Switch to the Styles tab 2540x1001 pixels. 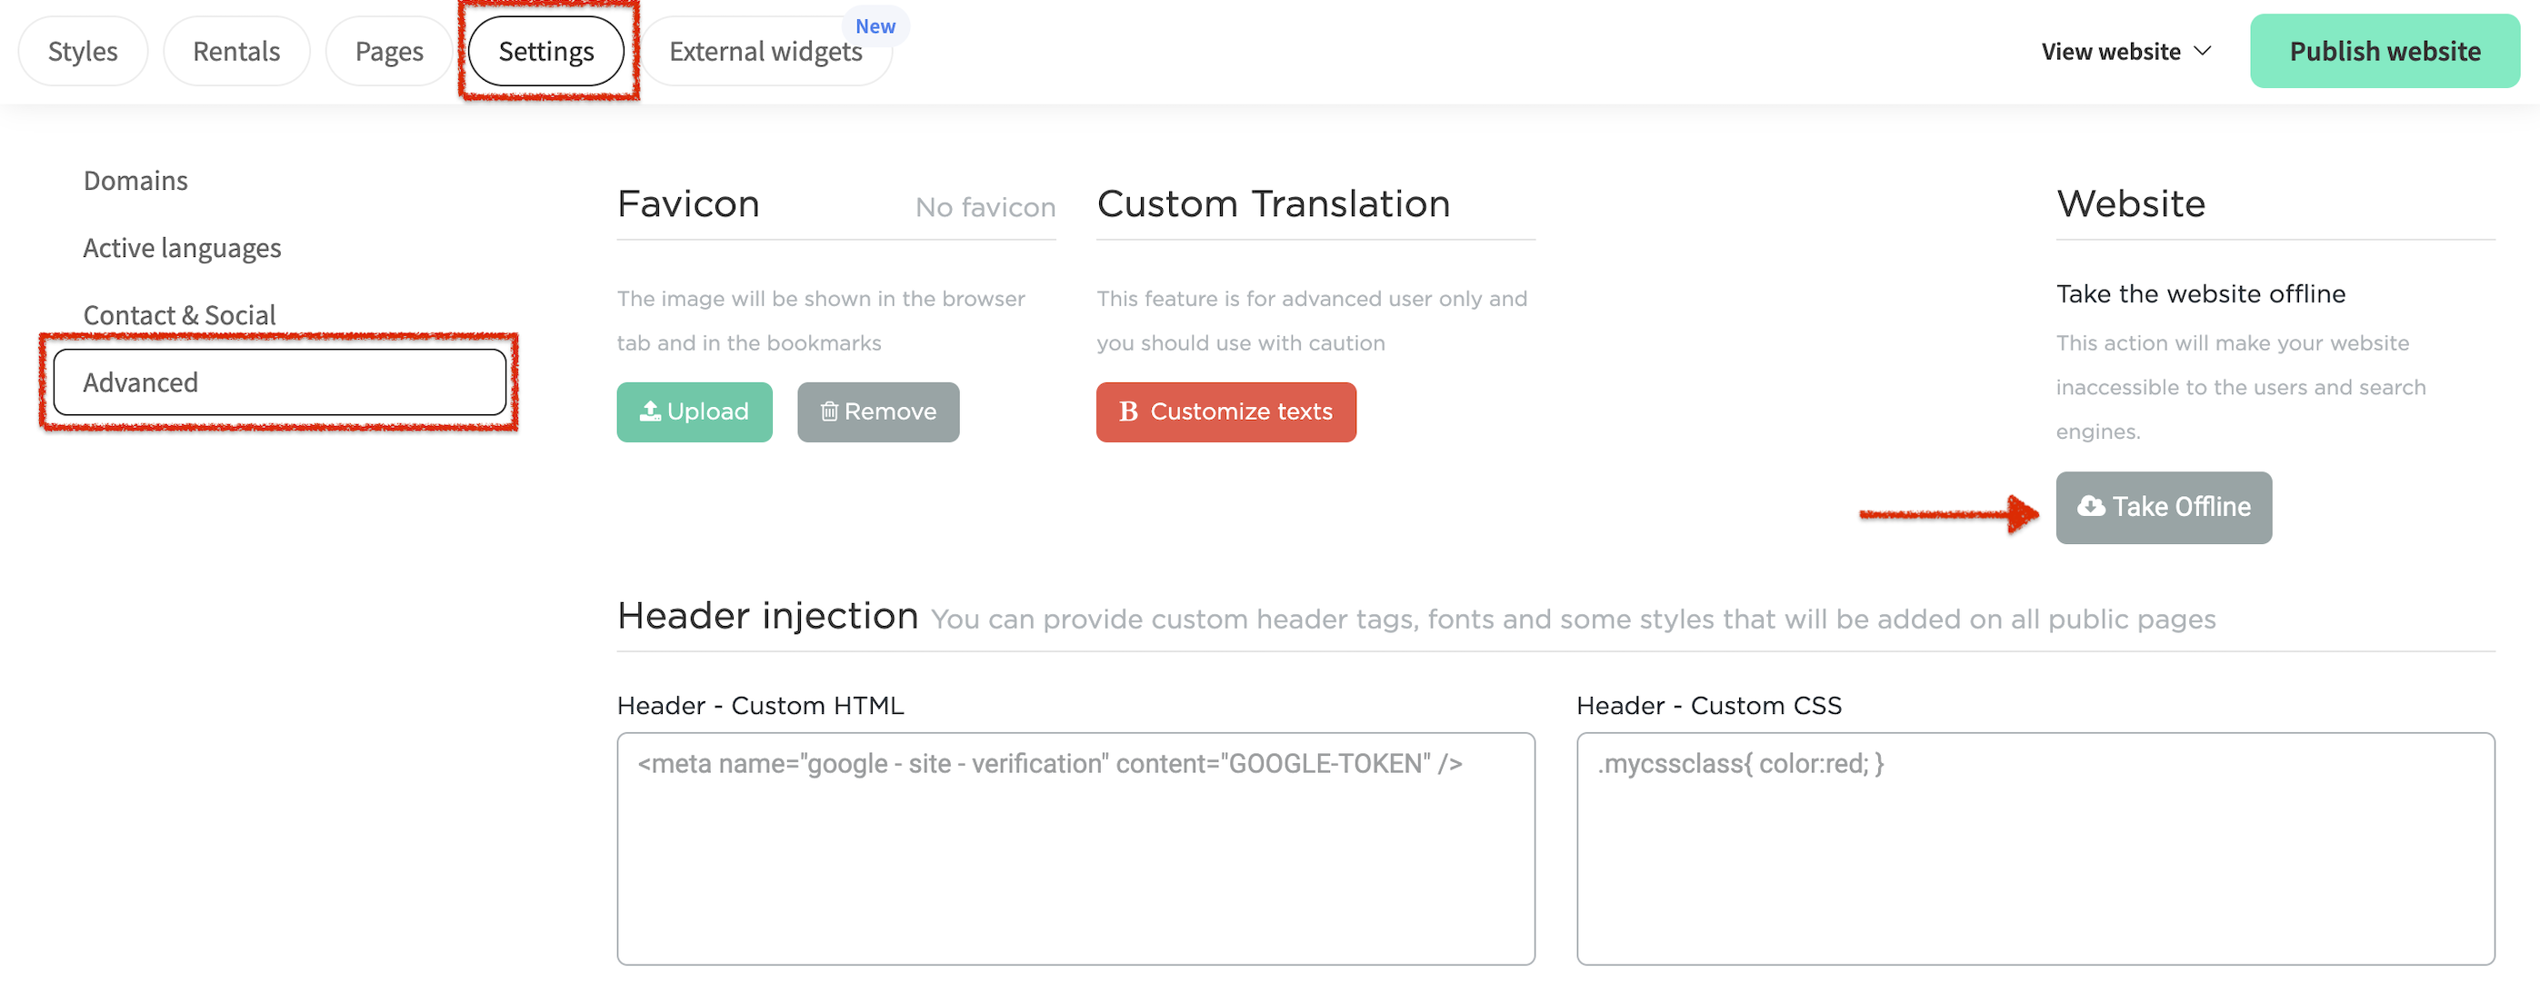[x=83, y=51]
